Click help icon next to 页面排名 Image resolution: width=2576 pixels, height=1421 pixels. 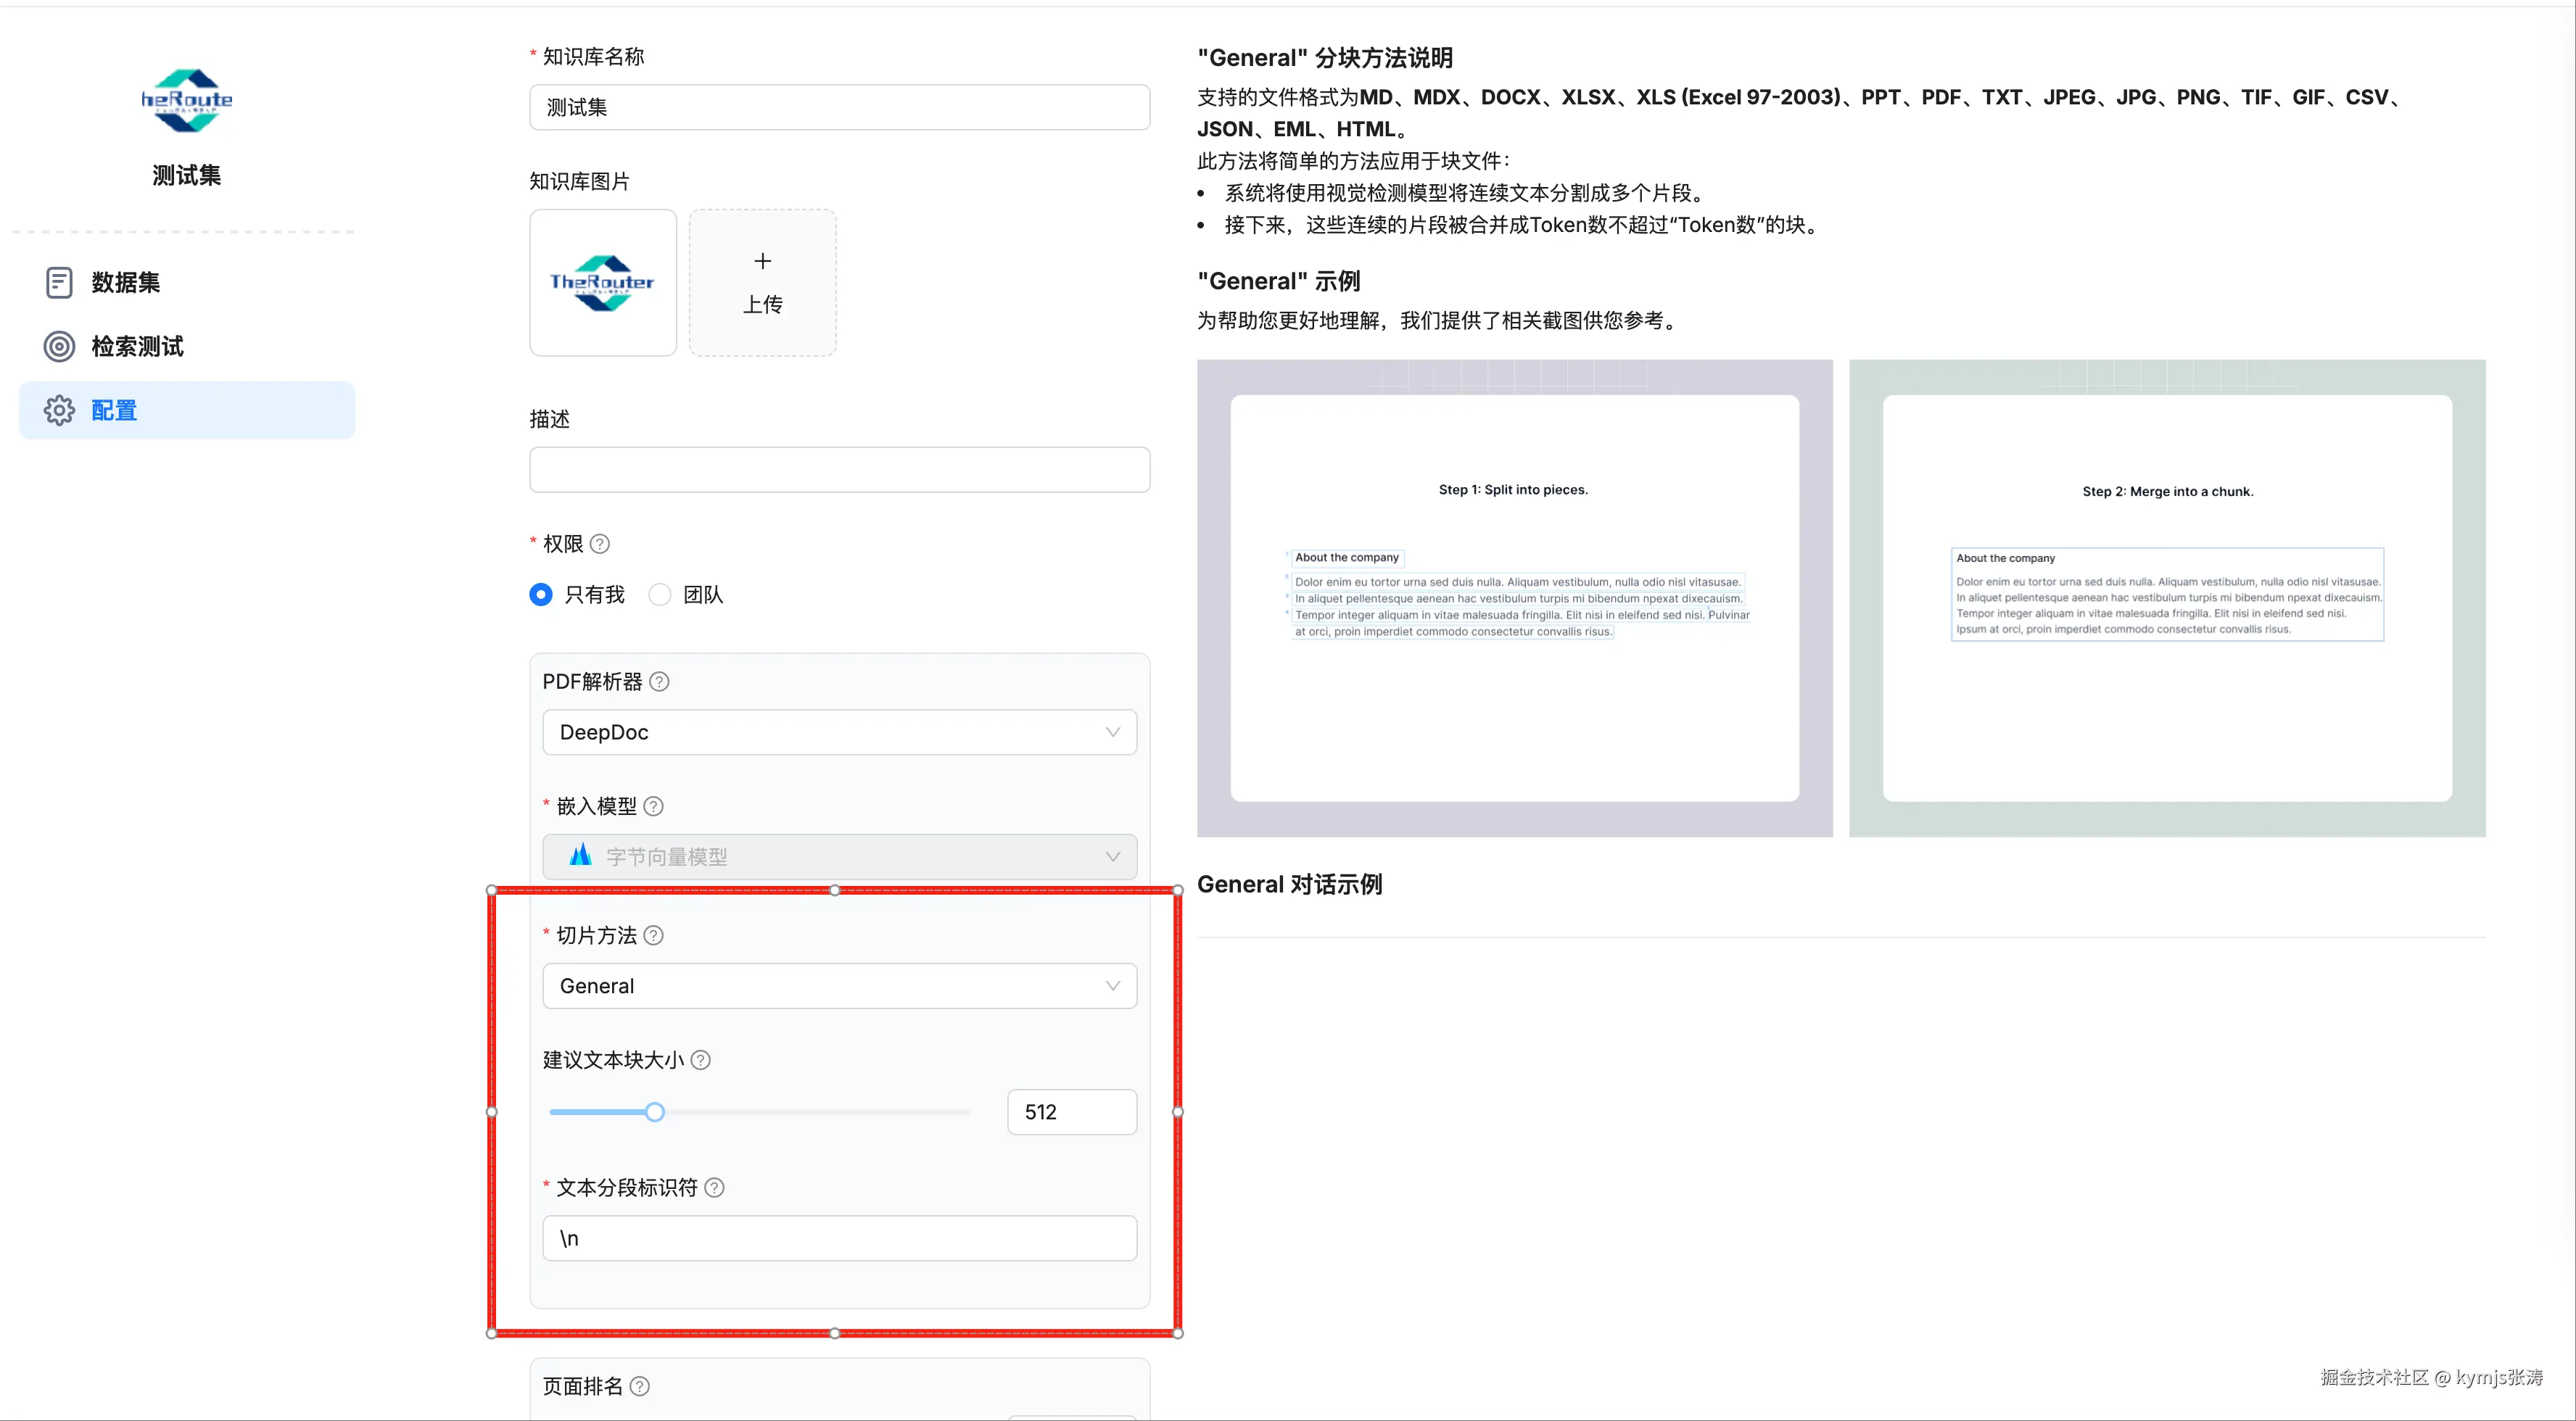tap(640, 1386)
